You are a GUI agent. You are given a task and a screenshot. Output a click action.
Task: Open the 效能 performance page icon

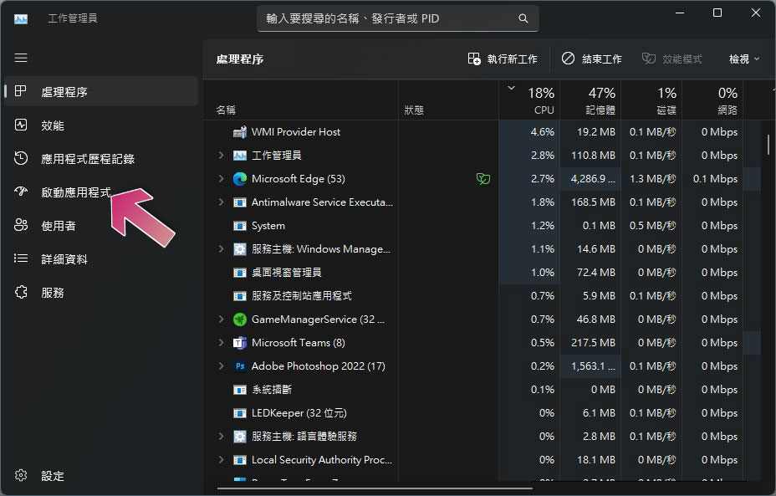(x=21, y=125)
